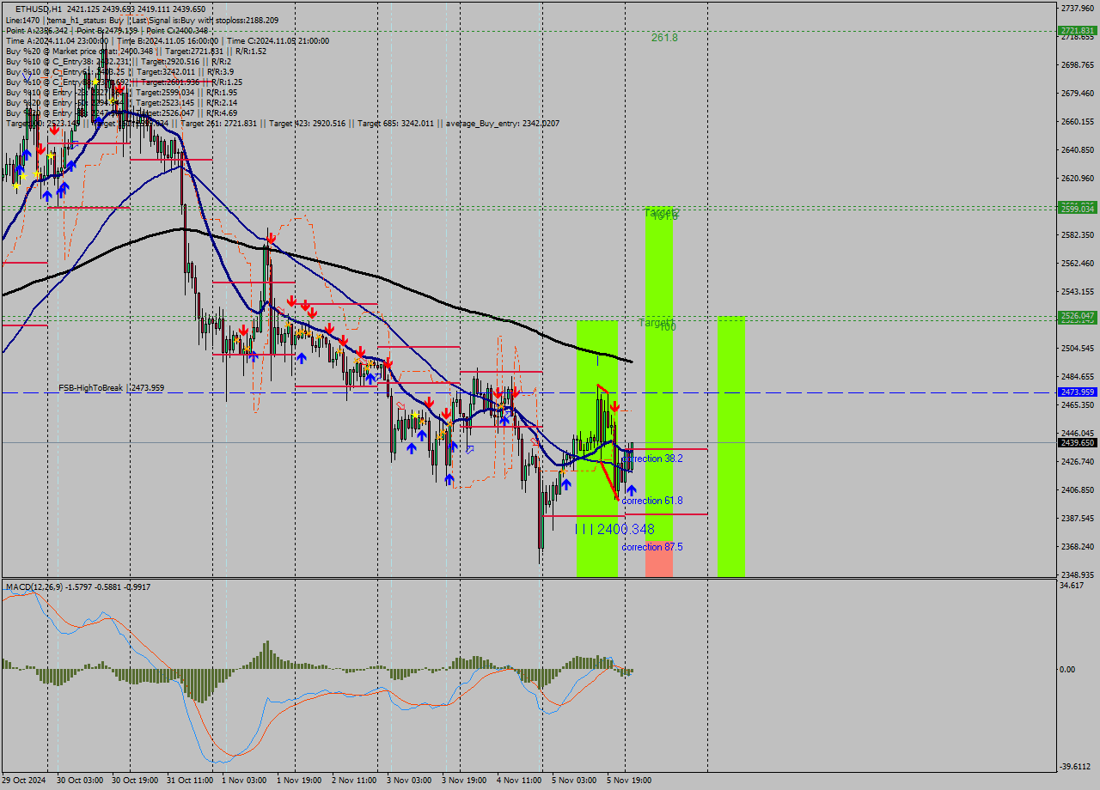Click the R/R:1.52 text
Viewport: 1100px width, 790px height.
[249, 51]
